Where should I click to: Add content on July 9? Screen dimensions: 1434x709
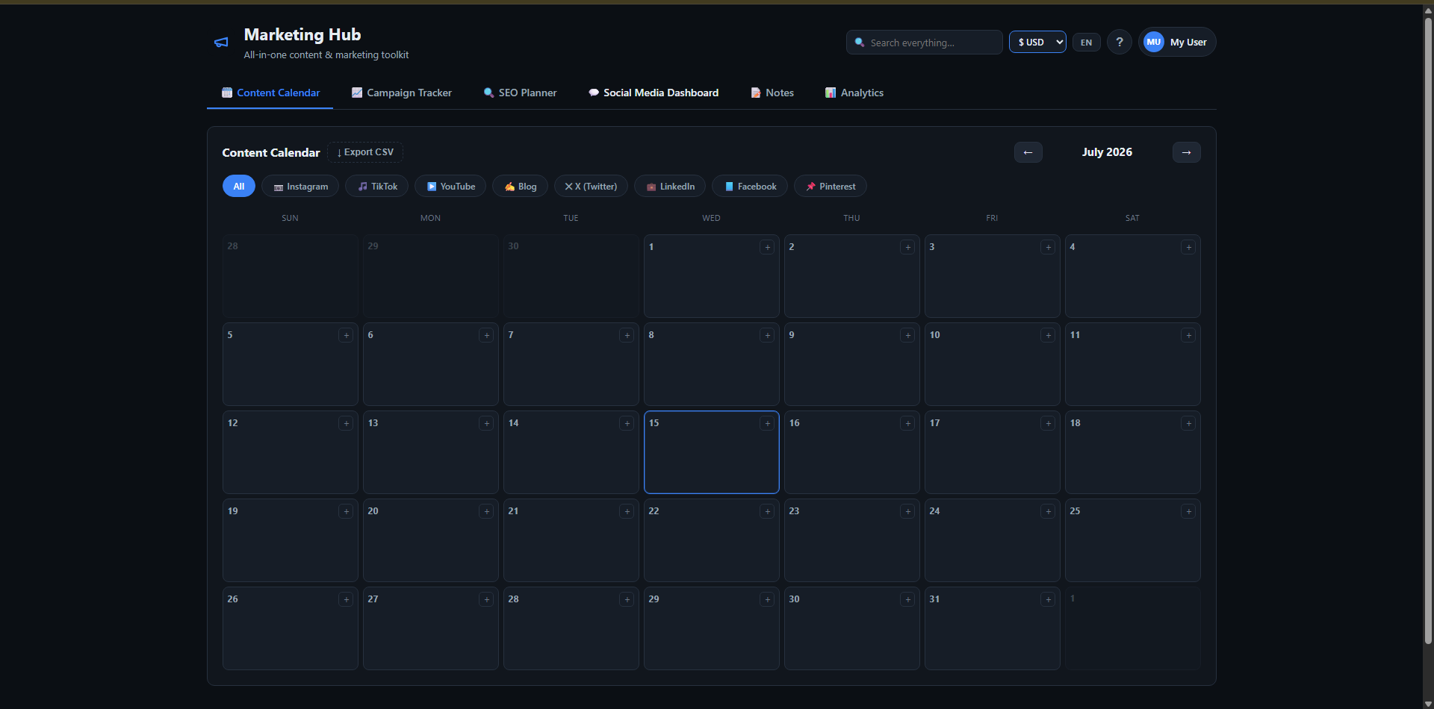[x=907, y=335]
